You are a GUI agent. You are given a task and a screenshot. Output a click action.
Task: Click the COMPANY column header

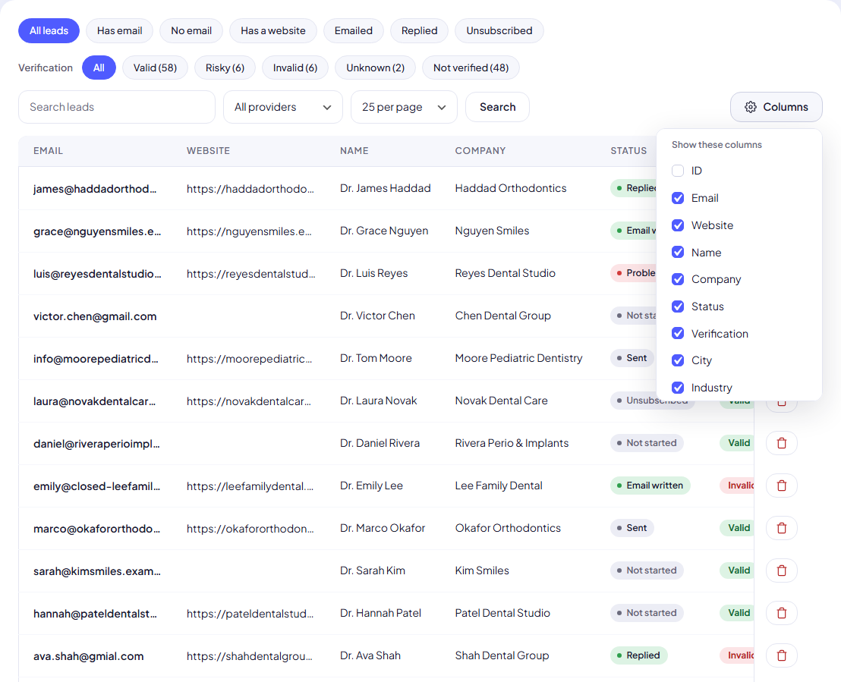coord(480,151)
